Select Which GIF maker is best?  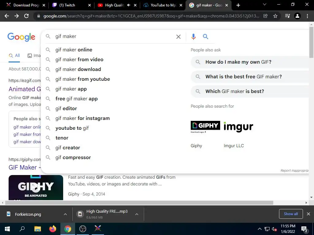[250, 91]
